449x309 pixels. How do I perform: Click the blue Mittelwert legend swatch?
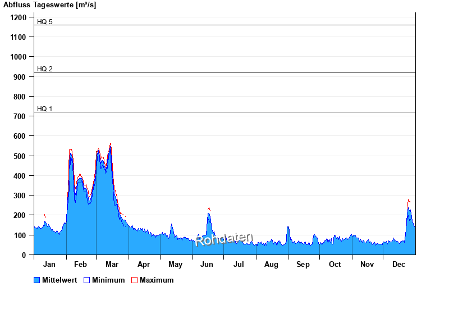(x=37, y=280)
